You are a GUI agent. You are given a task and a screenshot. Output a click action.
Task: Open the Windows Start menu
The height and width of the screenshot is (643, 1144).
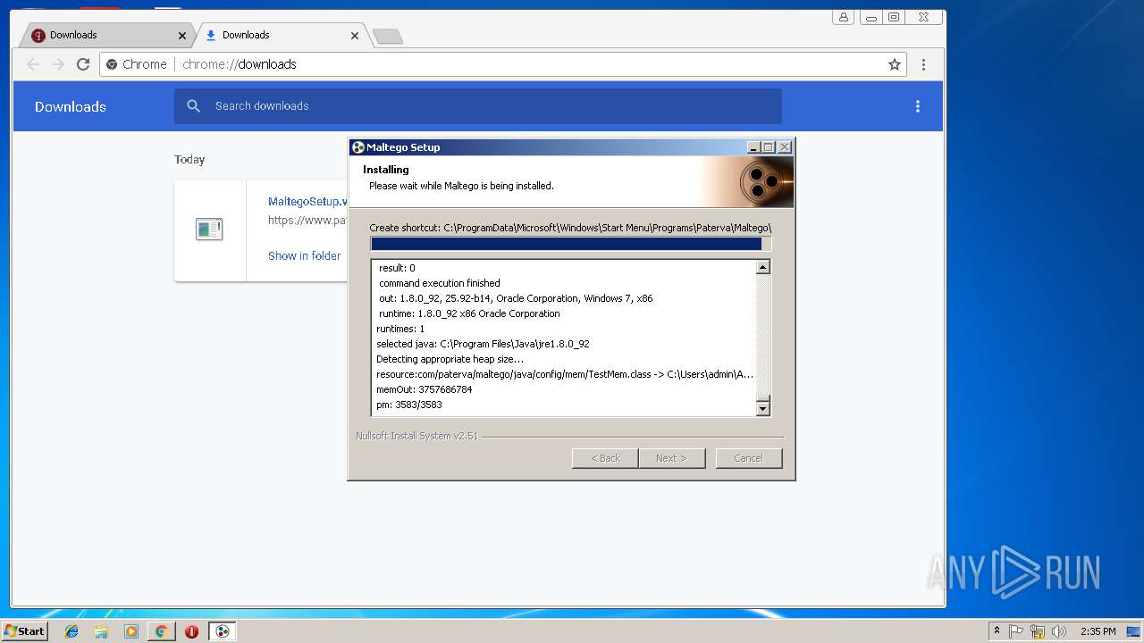24,630
